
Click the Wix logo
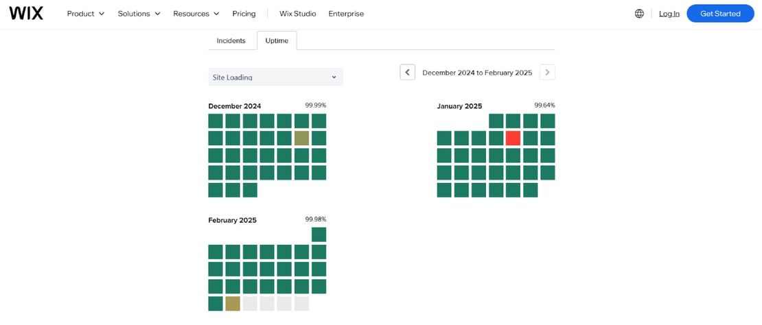tap(26, 14)
